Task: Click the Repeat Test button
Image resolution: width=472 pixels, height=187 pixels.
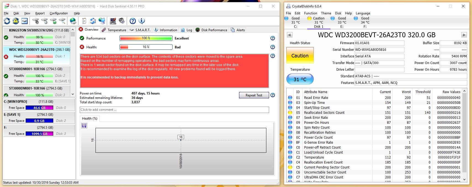Action: [254, 95]
